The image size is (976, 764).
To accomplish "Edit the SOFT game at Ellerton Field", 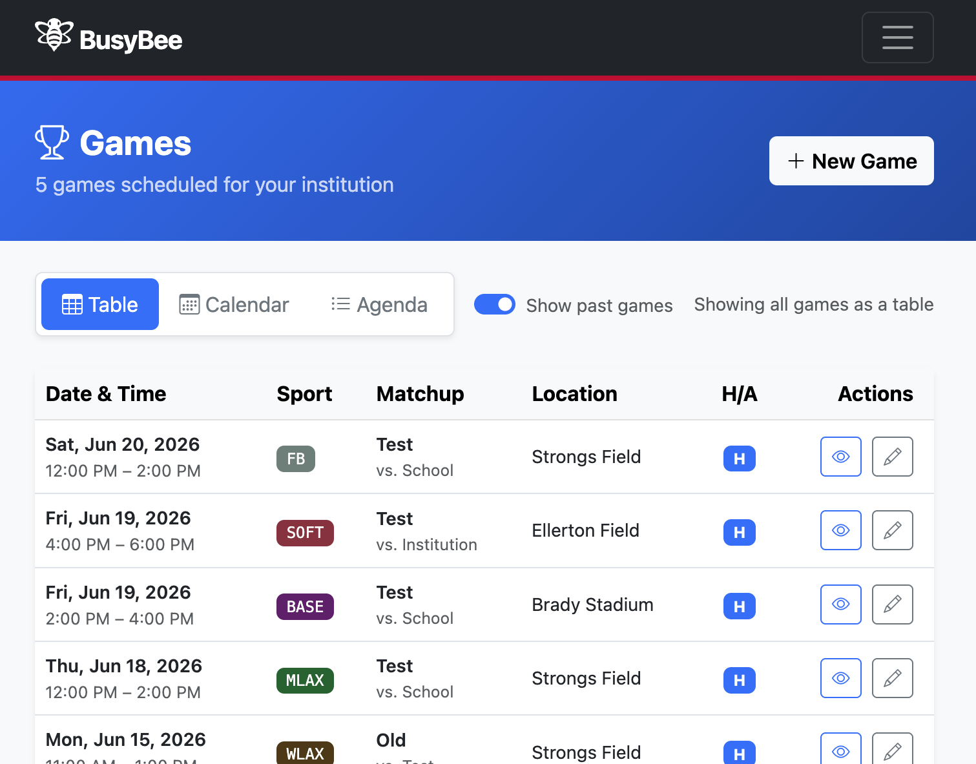I will pyautogui.click(x=892, y=530).
